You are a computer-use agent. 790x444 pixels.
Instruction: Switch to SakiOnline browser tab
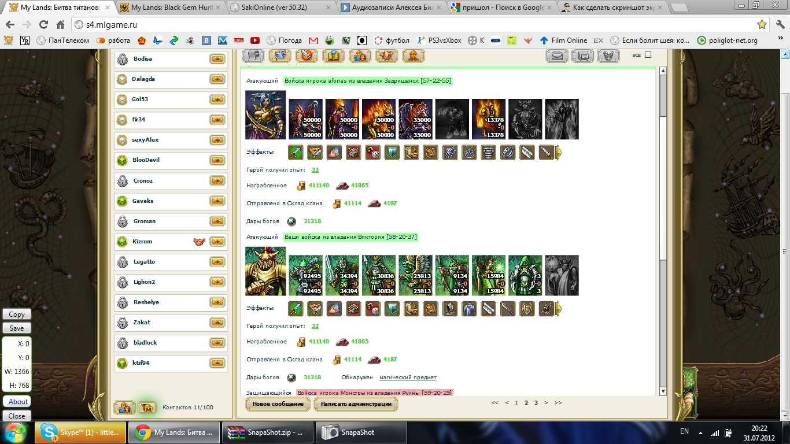tap(280, 8)
